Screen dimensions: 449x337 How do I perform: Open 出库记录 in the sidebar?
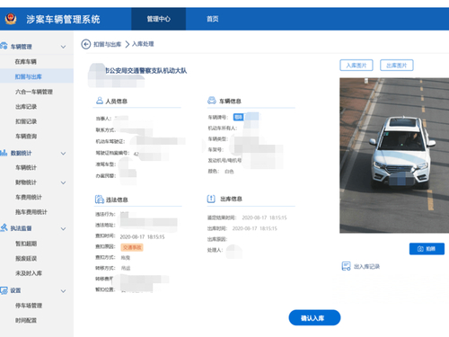tap(26, 107)
